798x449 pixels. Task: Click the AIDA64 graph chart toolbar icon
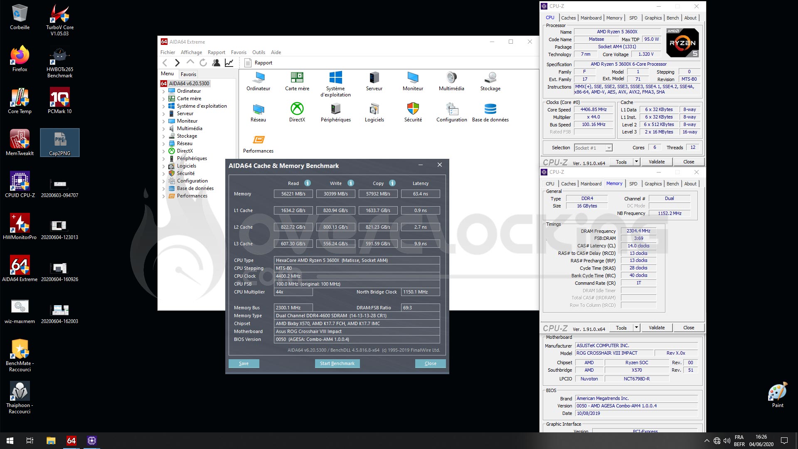pos(229,63)
